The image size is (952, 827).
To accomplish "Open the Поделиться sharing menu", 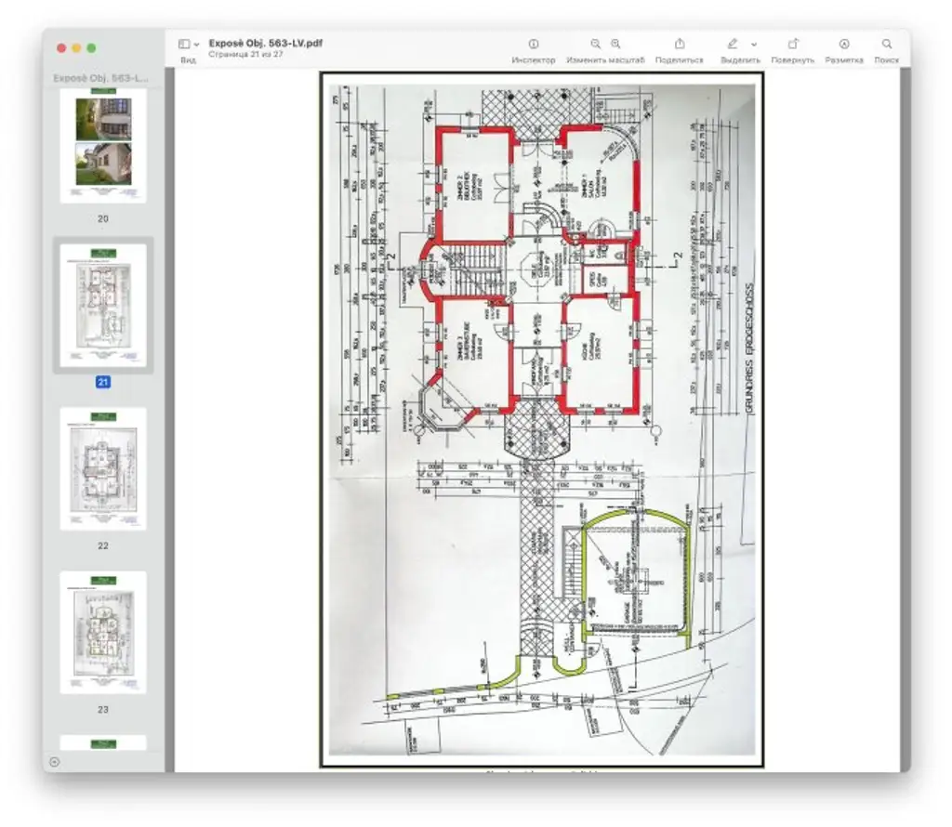I will (x=679, y=43).
